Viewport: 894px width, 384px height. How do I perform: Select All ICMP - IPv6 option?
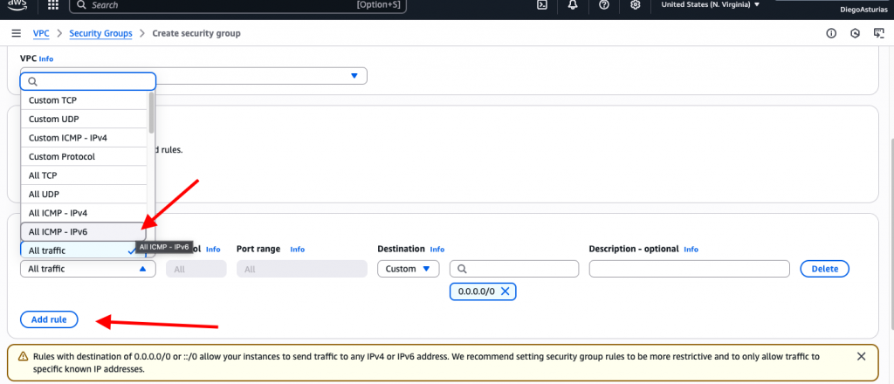click(84, 232)
